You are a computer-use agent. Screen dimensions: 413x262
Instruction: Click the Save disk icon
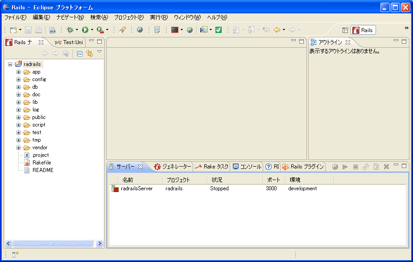point(28,30)
